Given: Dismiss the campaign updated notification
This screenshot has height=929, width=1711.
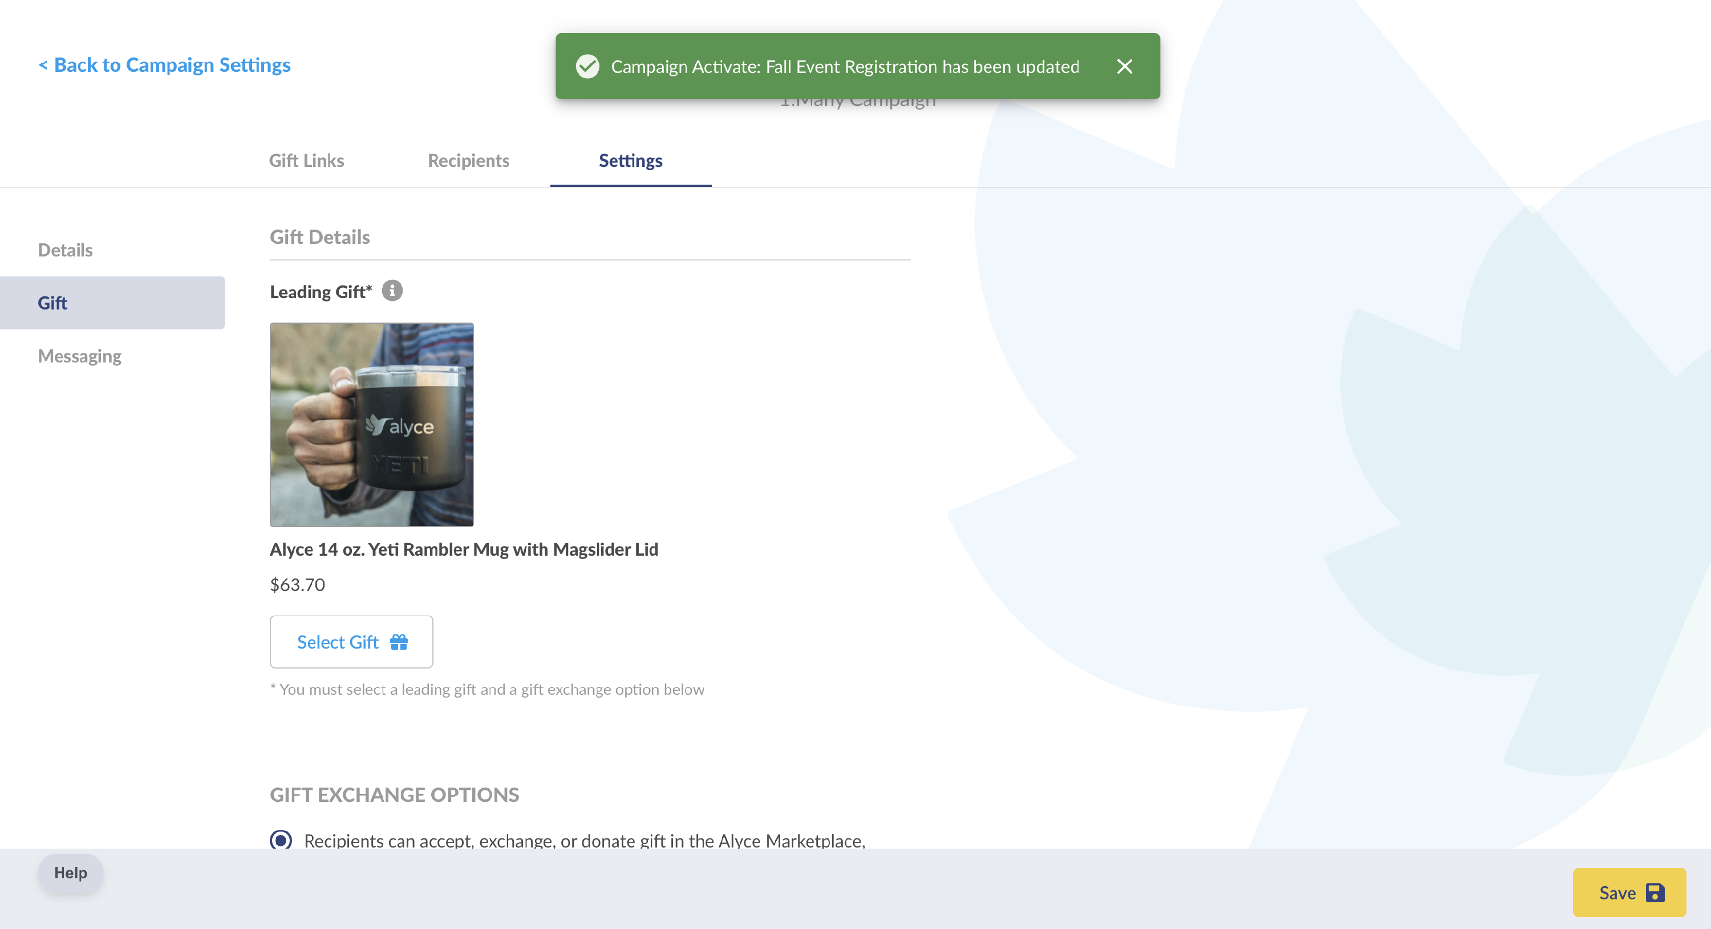Looking at the screenshot, I should coord(1124,66).
